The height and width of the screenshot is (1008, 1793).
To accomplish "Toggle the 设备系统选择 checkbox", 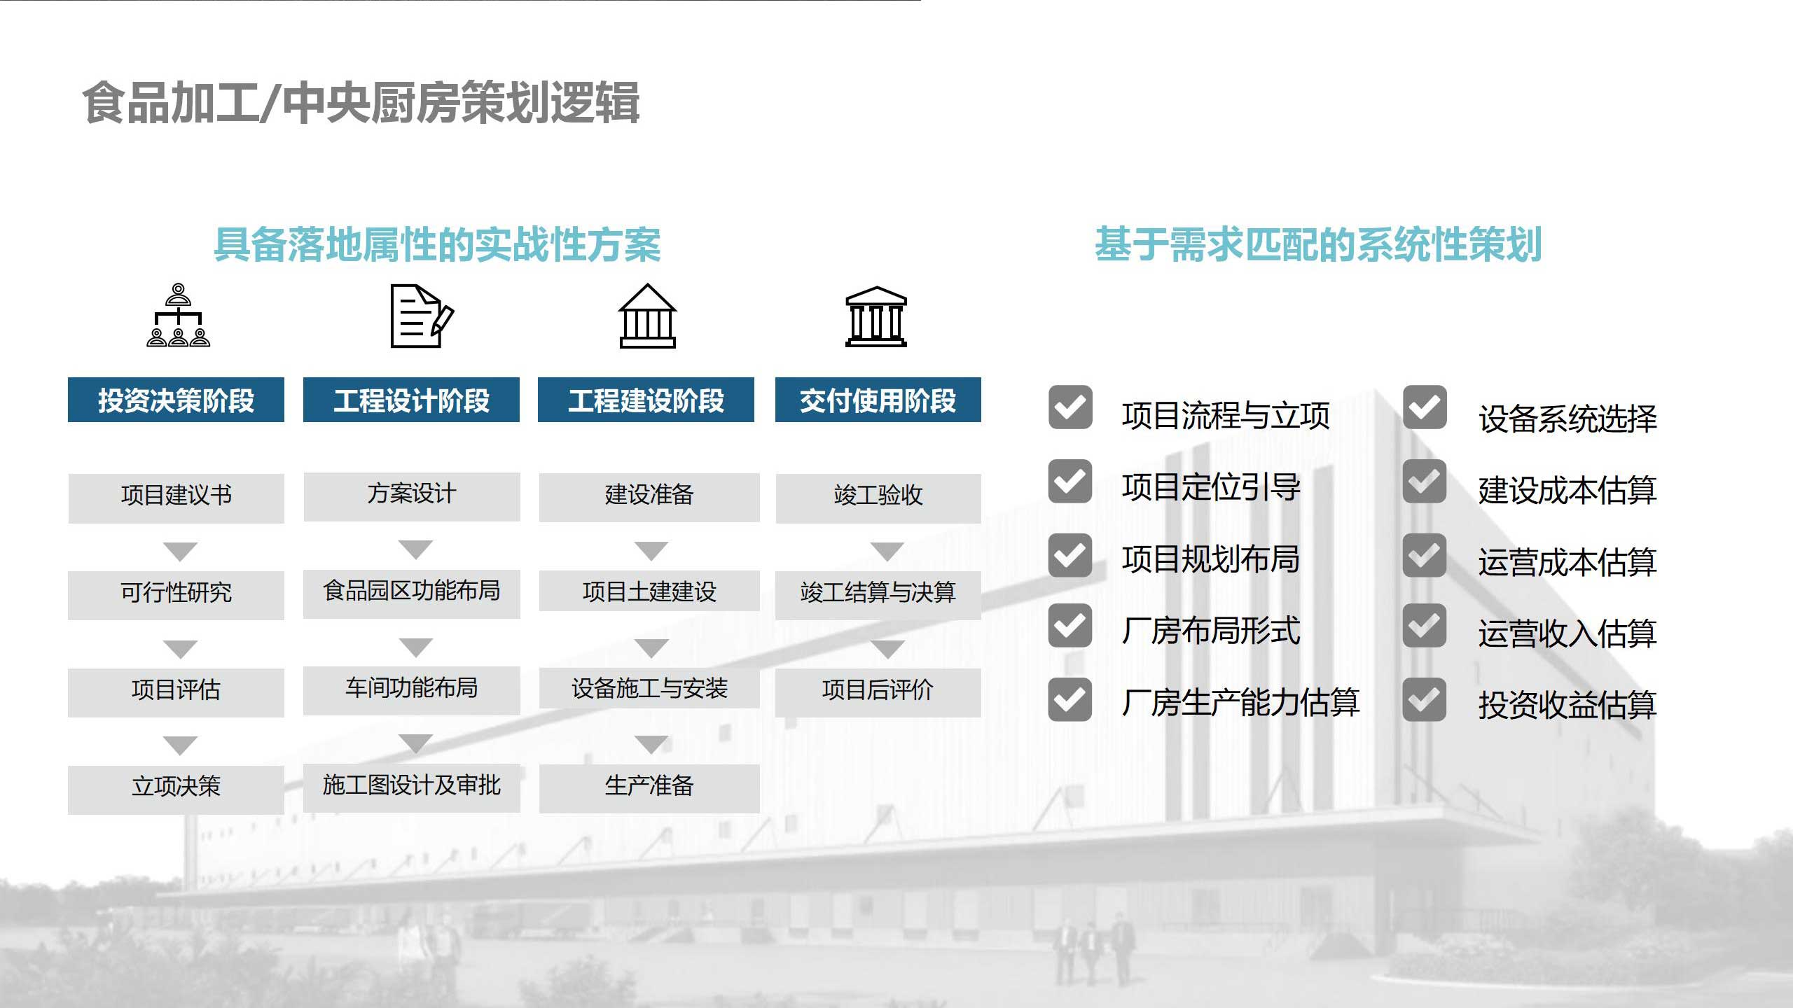I will coord(1424,407).
